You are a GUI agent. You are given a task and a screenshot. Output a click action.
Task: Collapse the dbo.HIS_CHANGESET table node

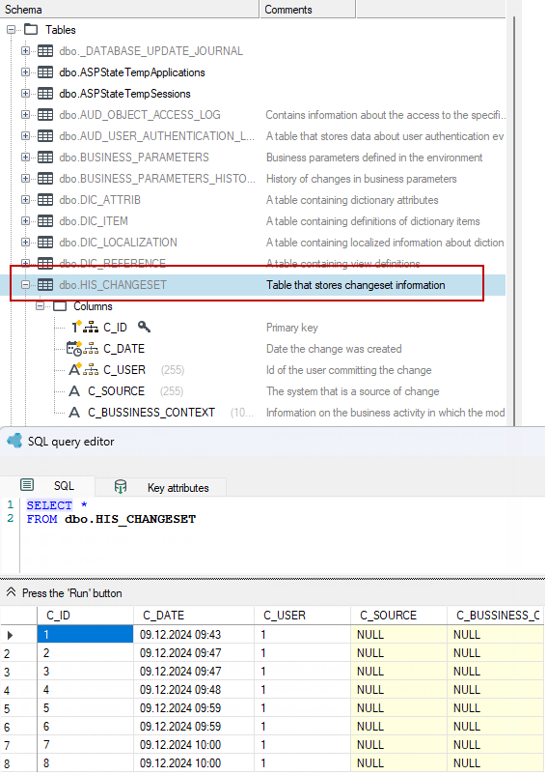[x=25, y=285]
